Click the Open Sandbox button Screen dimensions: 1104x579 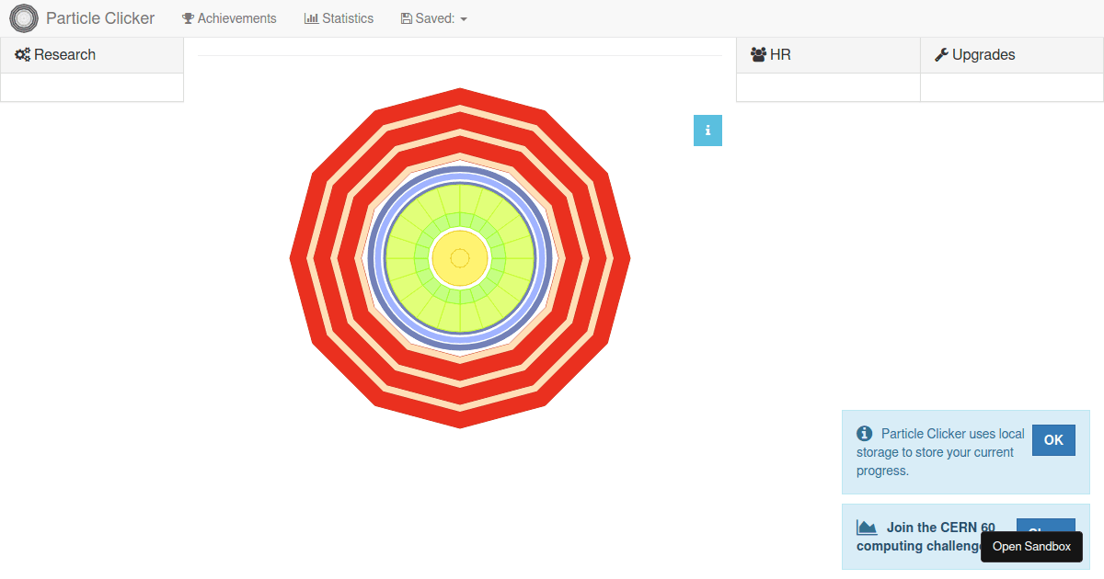click(x=1031, y=547)
